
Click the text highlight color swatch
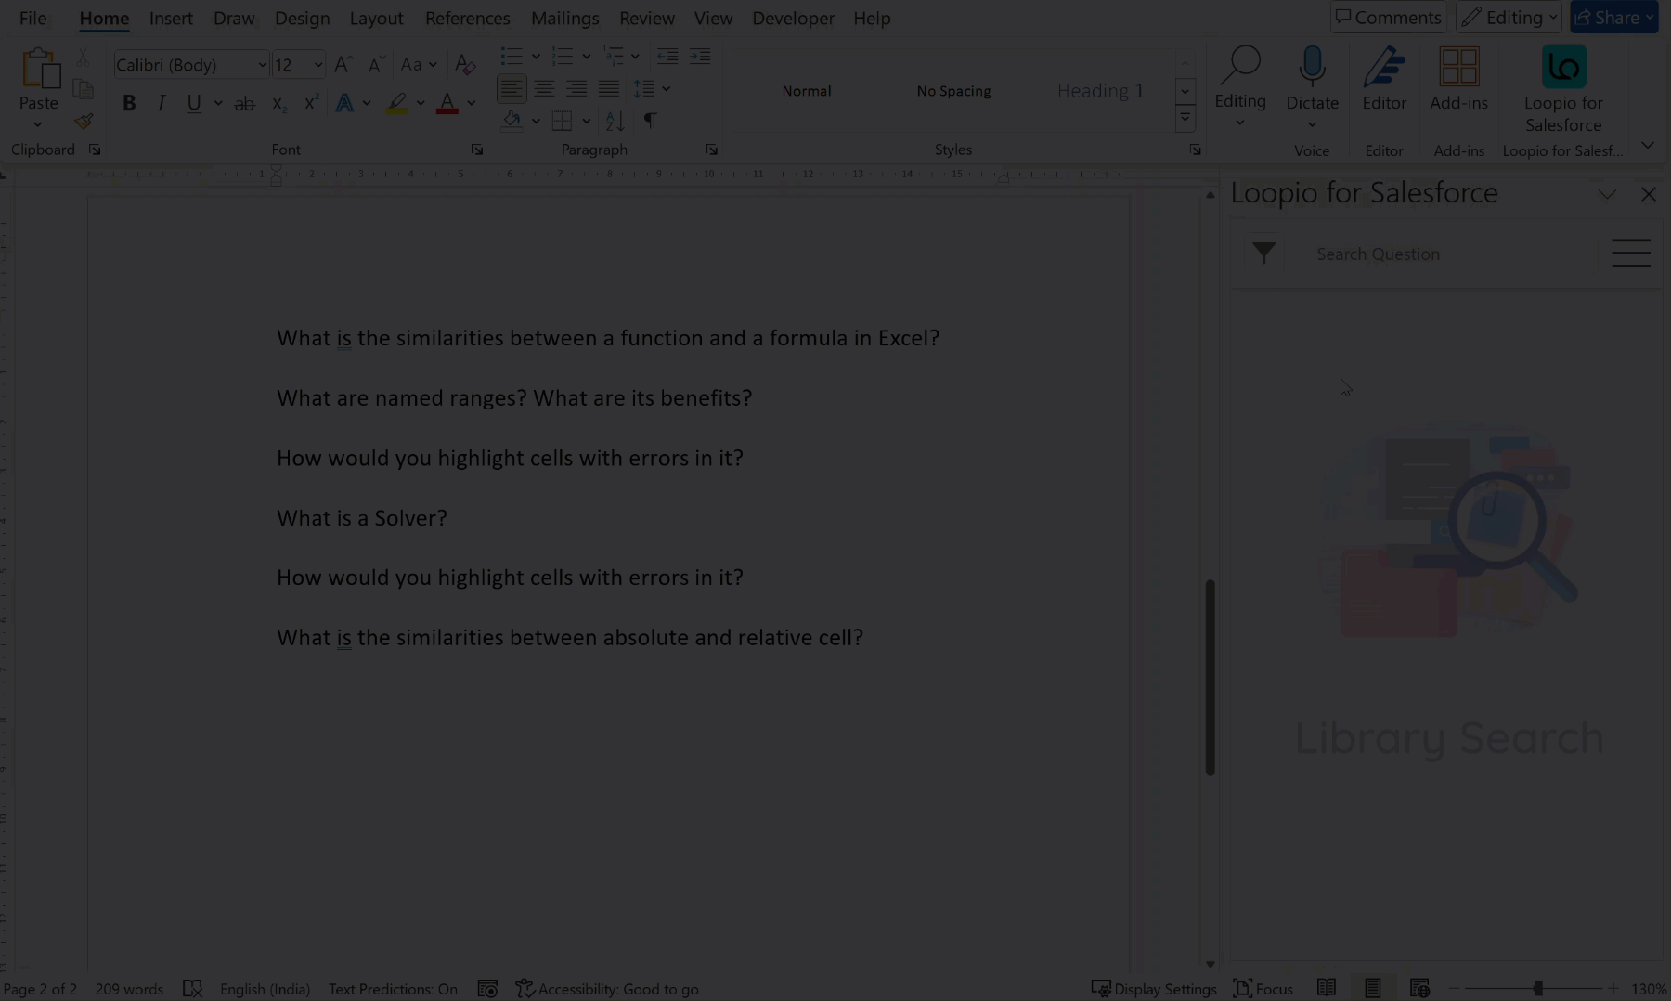point(396,103)
